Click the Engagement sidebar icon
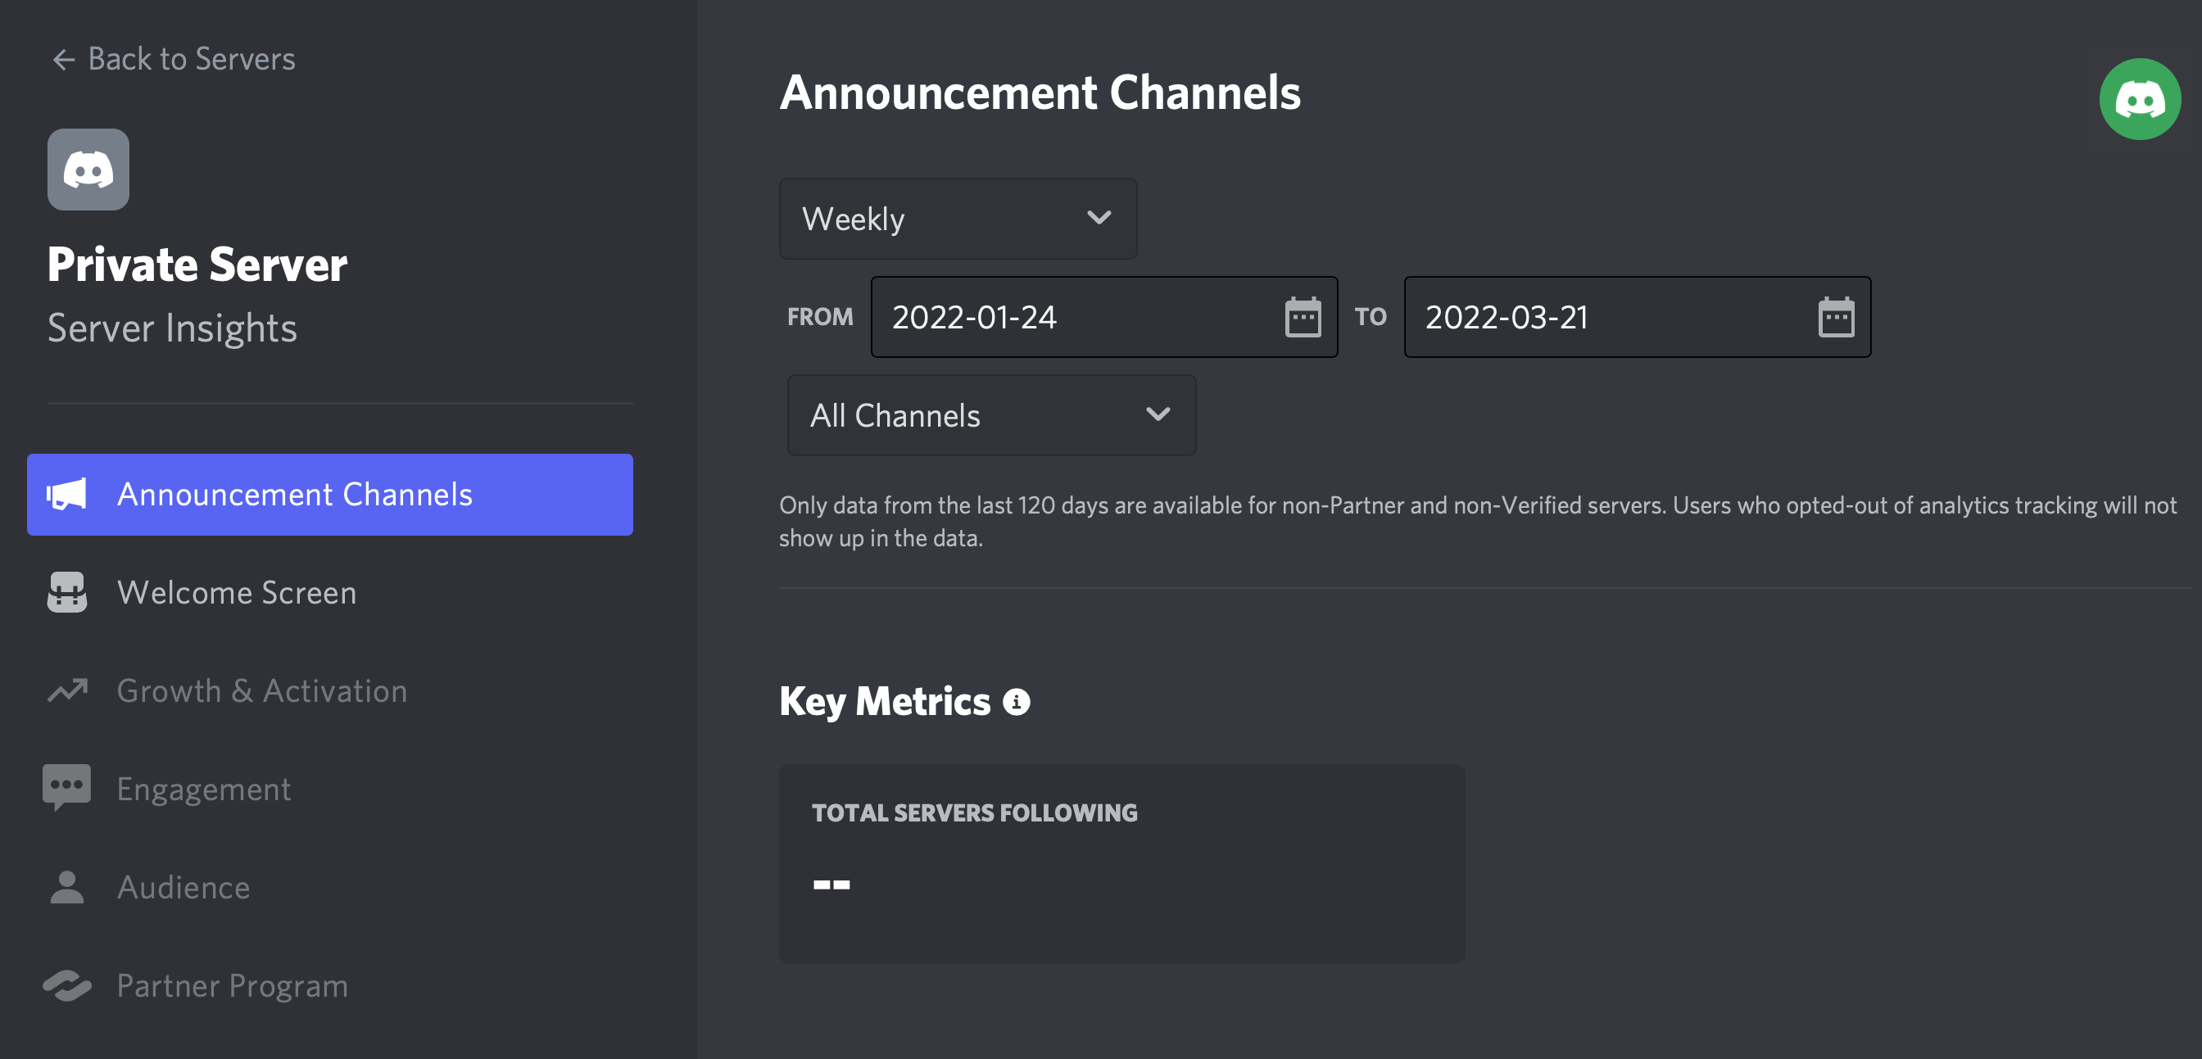The height and width of the screenshot is (1059, 2202). 67,788
